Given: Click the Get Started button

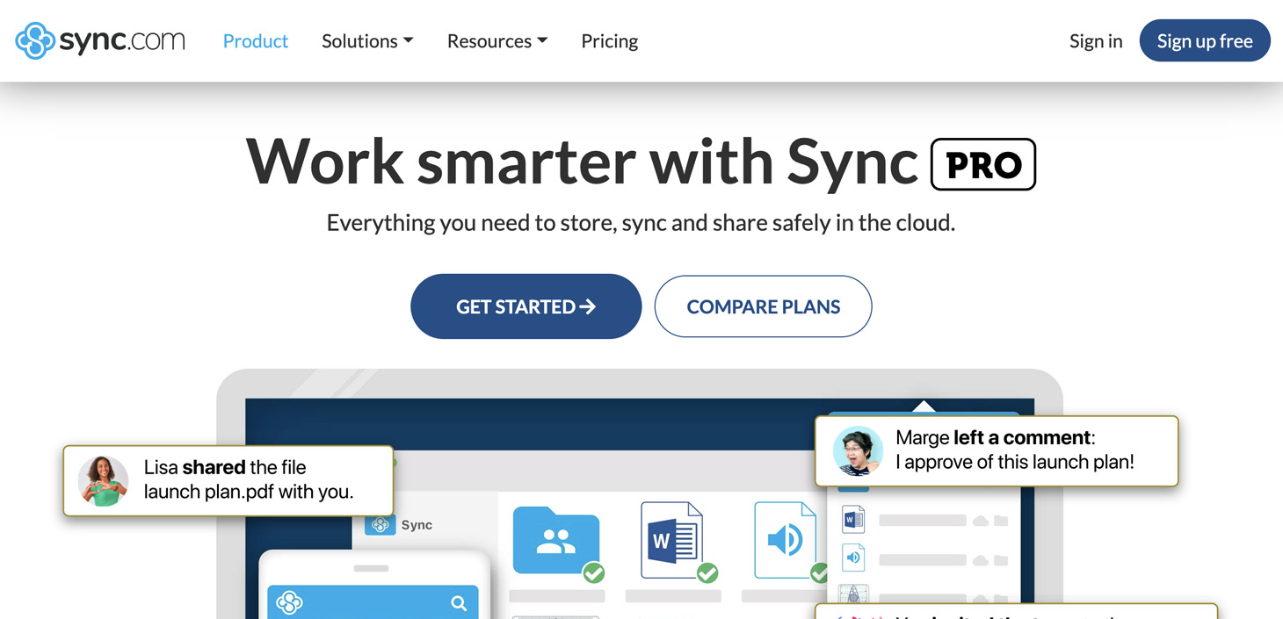Looking at the screenshot, I should pos(526,306).
